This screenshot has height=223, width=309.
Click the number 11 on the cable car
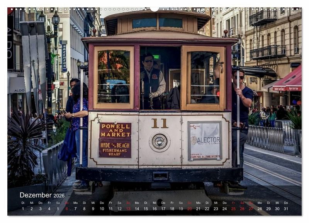click(160, 123)
